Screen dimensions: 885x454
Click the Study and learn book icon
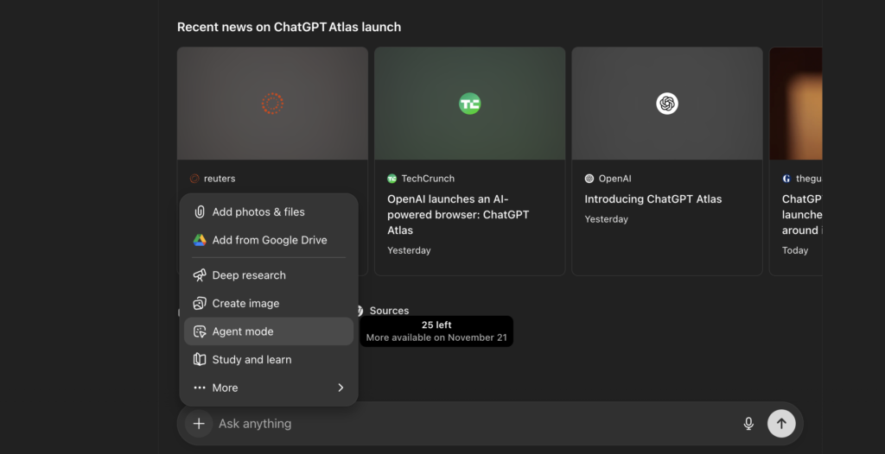[x=200, y=360]
